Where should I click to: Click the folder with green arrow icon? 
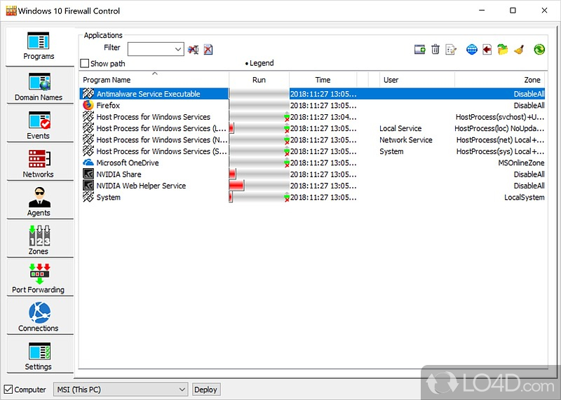[x=503, y=49]
